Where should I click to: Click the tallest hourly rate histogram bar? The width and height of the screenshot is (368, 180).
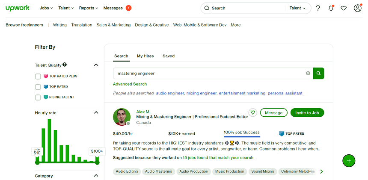[x=49, y=140]
